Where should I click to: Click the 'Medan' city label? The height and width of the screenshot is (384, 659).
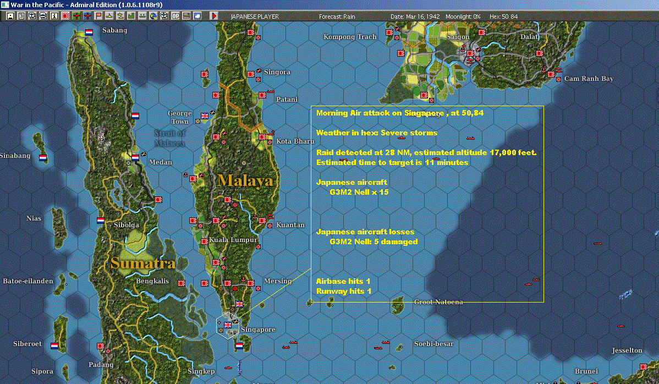click(161, 162)
